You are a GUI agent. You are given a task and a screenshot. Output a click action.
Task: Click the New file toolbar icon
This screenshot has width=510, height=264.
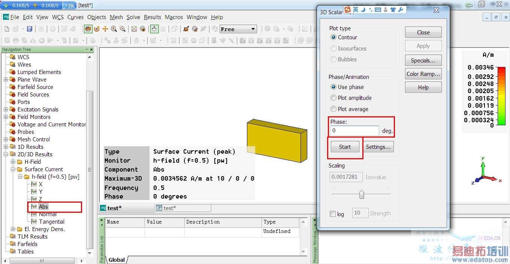click(x=6, y=29)
